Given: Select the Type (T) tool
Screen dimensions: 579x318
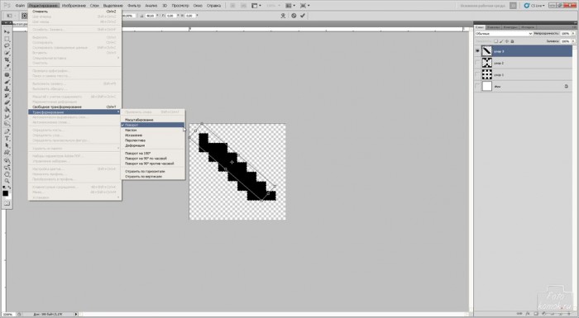Looking at the screenshot, I should (x=7, y=139).
